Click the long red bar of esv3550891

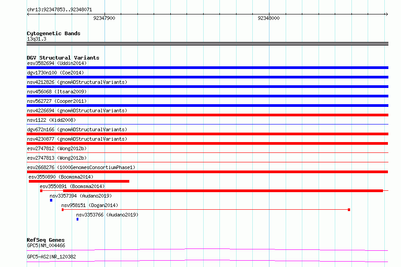click(x=223, y=191)
